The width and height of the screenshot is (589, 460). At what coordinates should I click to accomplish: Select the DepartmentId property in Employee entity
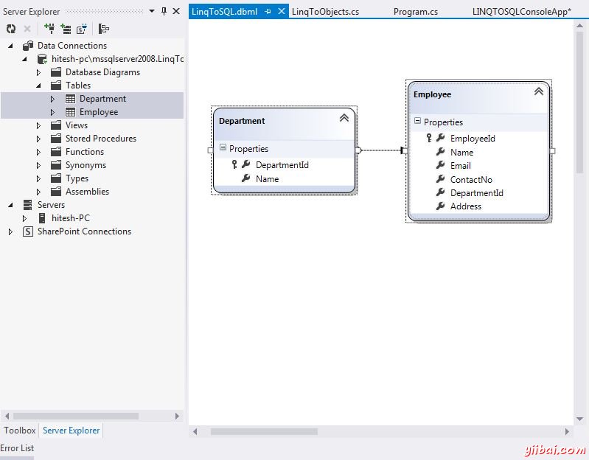tap(476, 193)
